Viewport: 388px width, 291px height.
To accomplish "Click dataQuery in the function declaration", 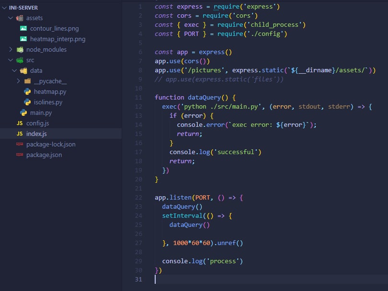I will pyautogui.click(x=204, y=98).
